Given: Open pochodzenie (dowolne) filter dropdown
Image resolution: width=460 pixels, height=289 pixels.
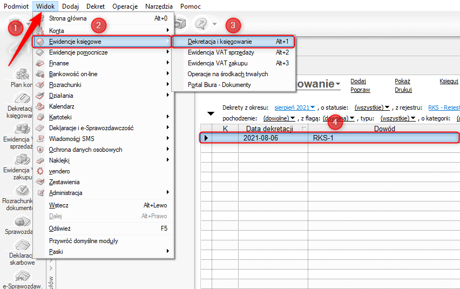Looking at the screenshot, I should [x=279, y=118].
